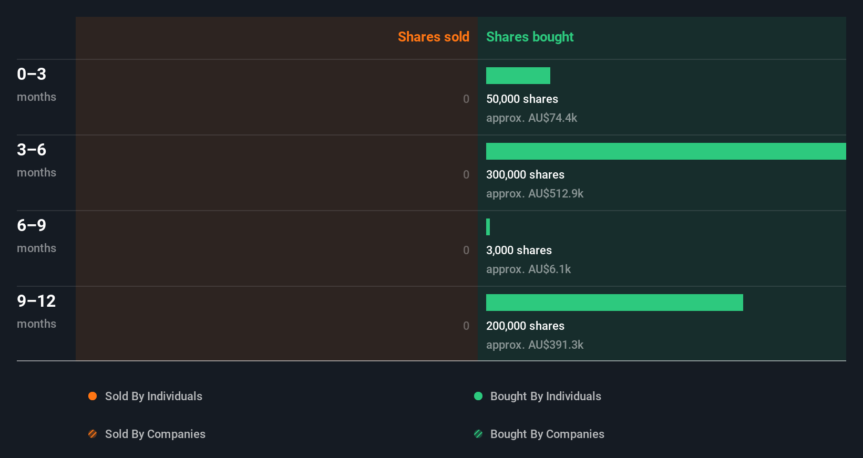Screen dimensions: 863x458
Task: Click the 0–3 months green bought bar
Action: tap(518, 76)
